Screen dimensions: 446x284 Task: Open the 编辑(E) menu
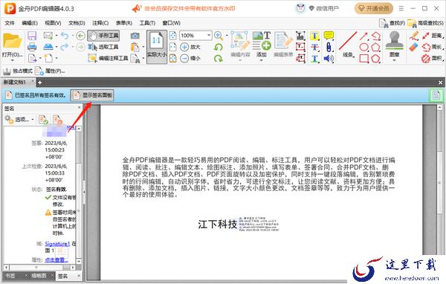pos(30,23)
